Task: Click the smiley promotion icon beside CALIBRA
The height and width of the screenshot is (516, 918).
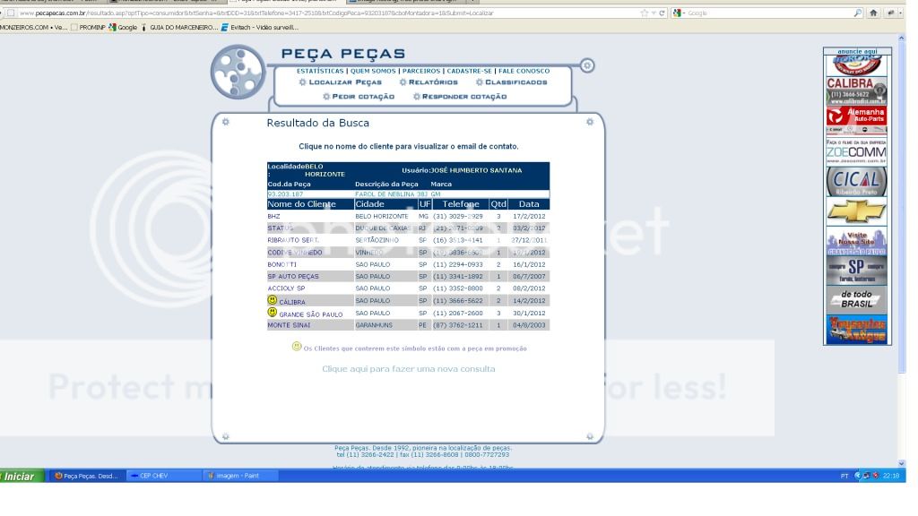Action: click(273, 301)
